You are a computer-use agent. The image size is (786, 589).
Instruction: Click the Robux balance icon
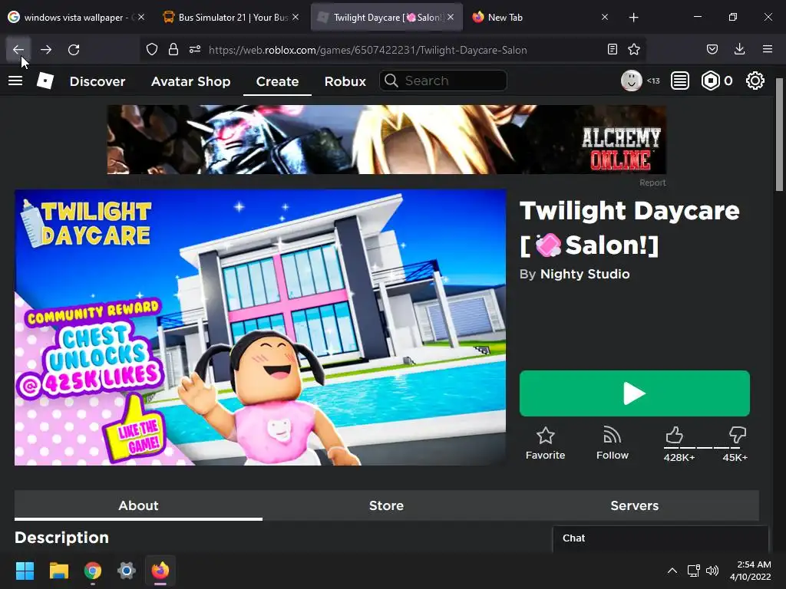pyautogui.click(x=710, y=81)
